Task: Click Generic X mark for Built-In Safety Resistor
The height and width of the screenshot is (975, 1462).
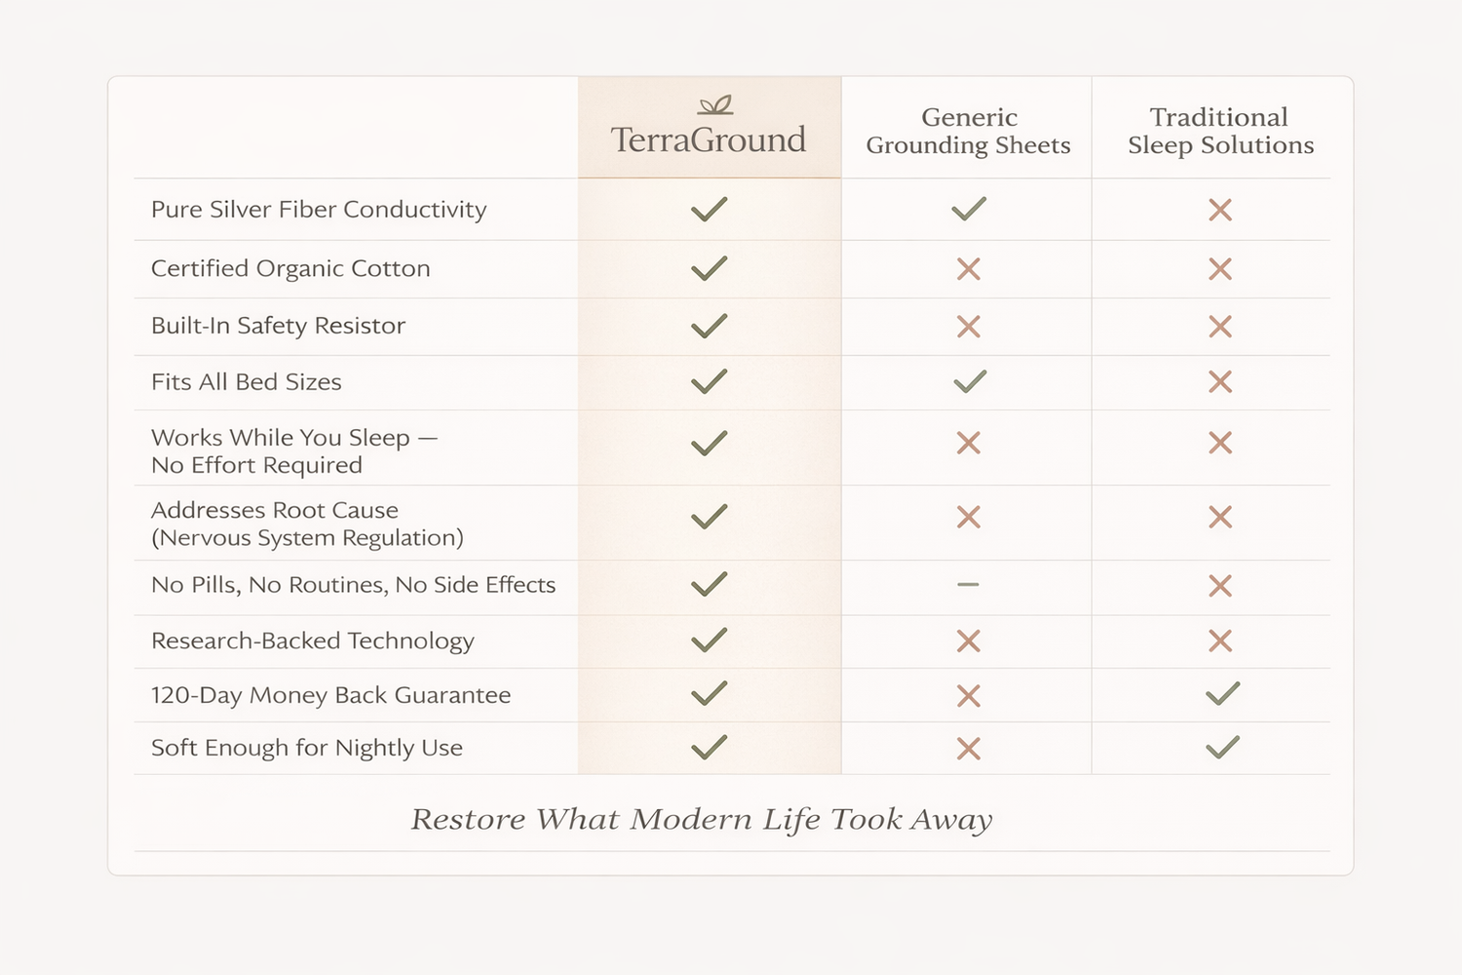Action: (x=969, y=327)
